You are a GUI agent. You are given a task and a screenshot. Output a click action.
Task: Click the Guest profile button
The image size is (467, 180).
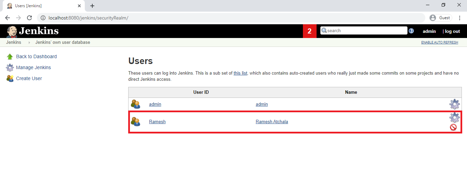441,18
